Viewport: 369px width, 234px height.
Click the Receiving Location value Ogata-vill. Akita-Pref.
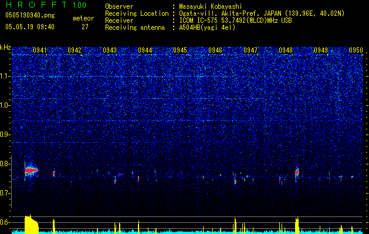218,13
